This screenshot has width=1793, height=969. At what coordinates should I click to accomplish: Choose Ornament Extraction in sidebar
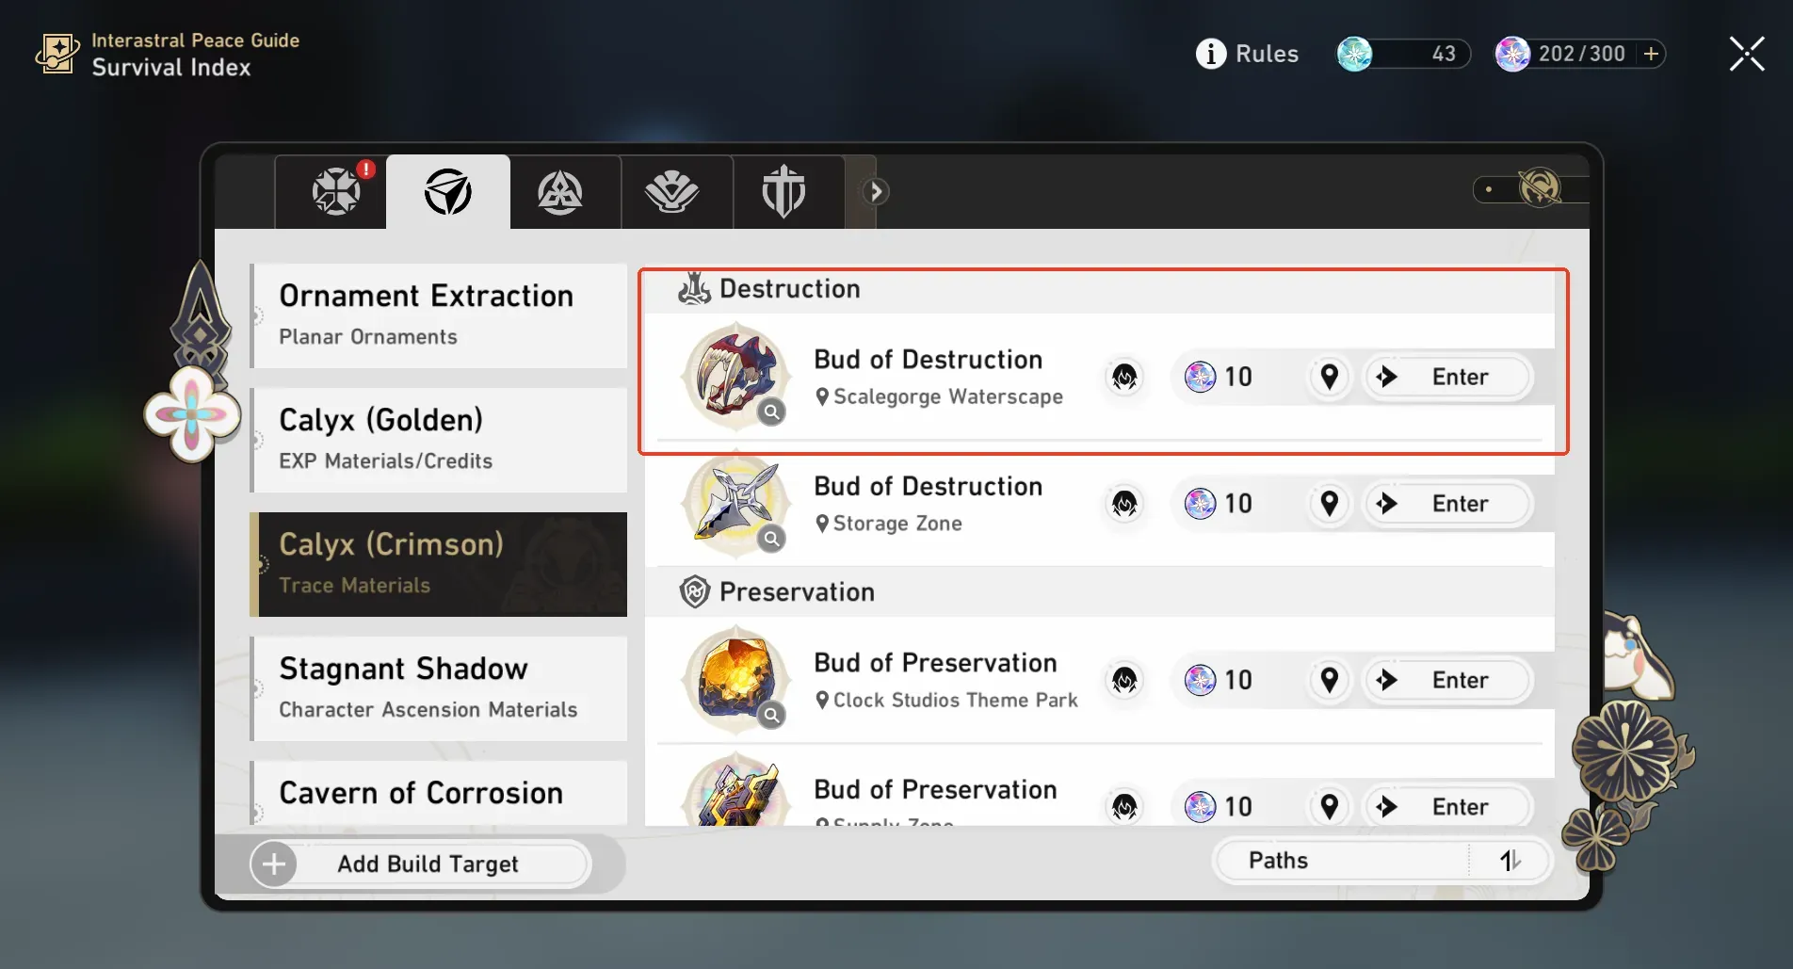(440, 315)
